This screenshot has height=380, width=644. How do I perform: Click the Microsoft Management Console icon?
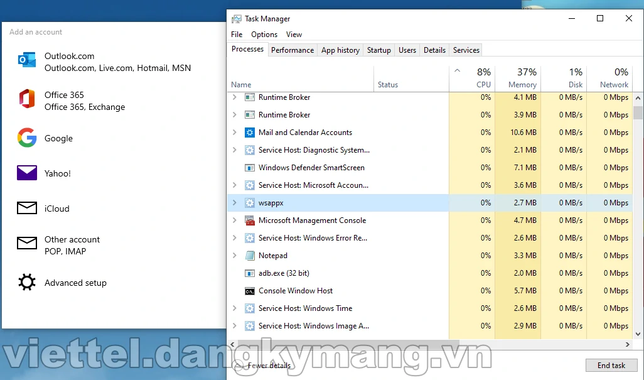click(x=249, y=220)
